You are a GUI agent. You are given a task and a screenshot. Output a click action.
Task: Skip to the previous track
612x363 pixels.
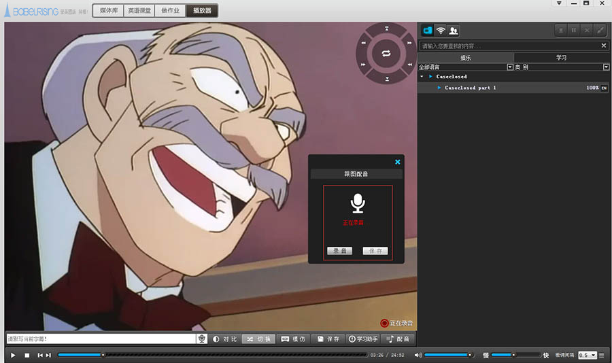tap(40, 356)
